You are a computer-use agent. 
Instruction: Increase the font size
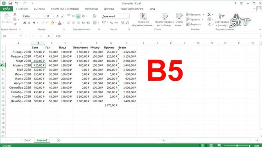tap(58, 16)
